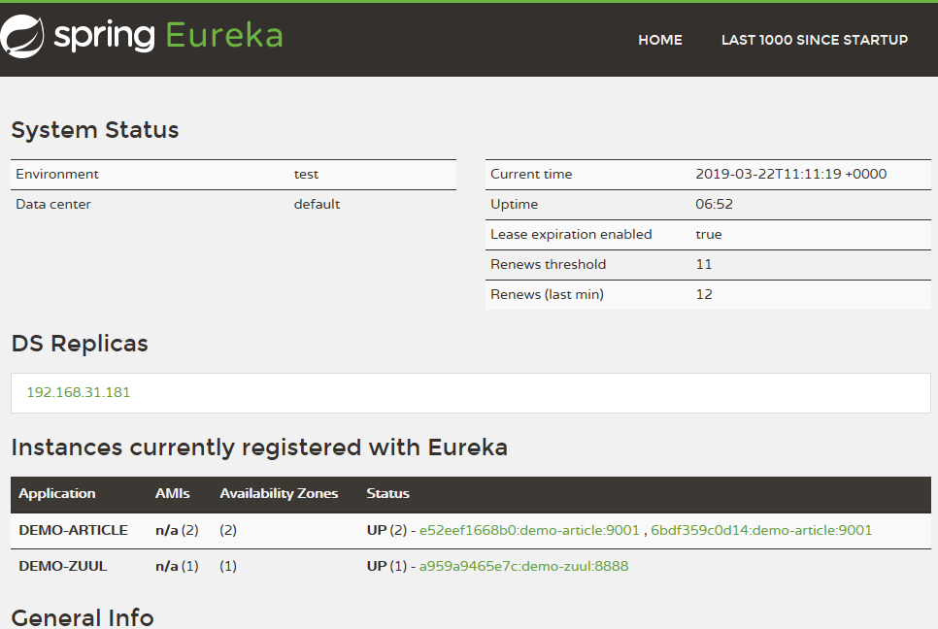
Task: Click the Availability Zones column header
Action: click(x=279, y=494)
